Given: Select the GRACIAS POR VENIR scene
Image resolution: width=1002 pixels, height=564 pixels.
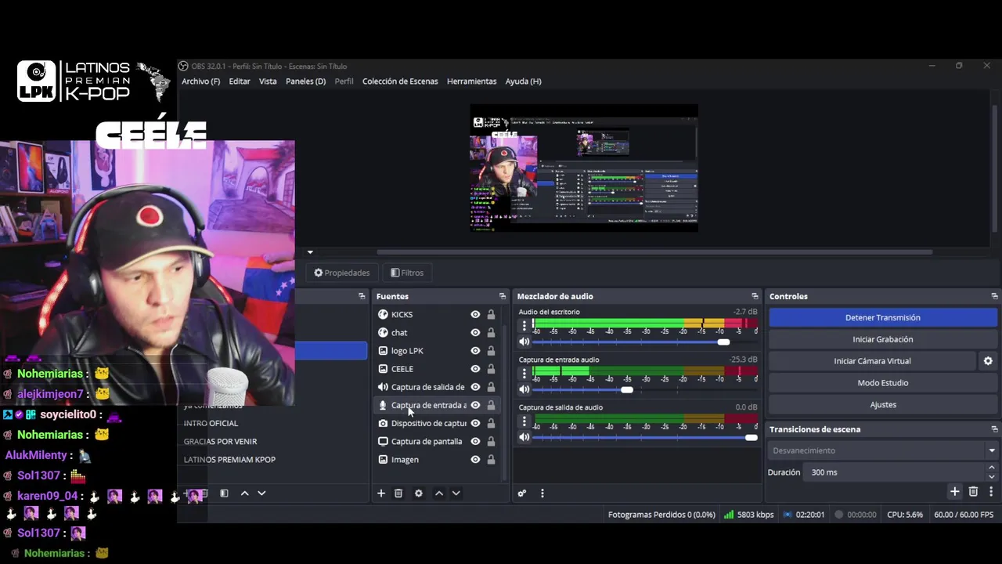Looking at the screenshot, I should coord(220,442).
